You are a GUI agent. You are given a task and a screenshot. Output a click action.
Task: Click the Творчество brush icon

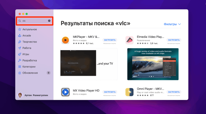click(19, 42)
